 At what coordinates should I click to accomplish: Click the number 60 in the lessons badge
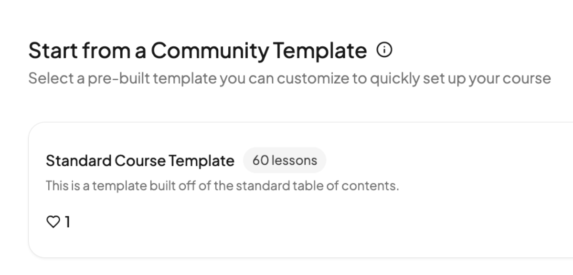(x=260, y=160)
